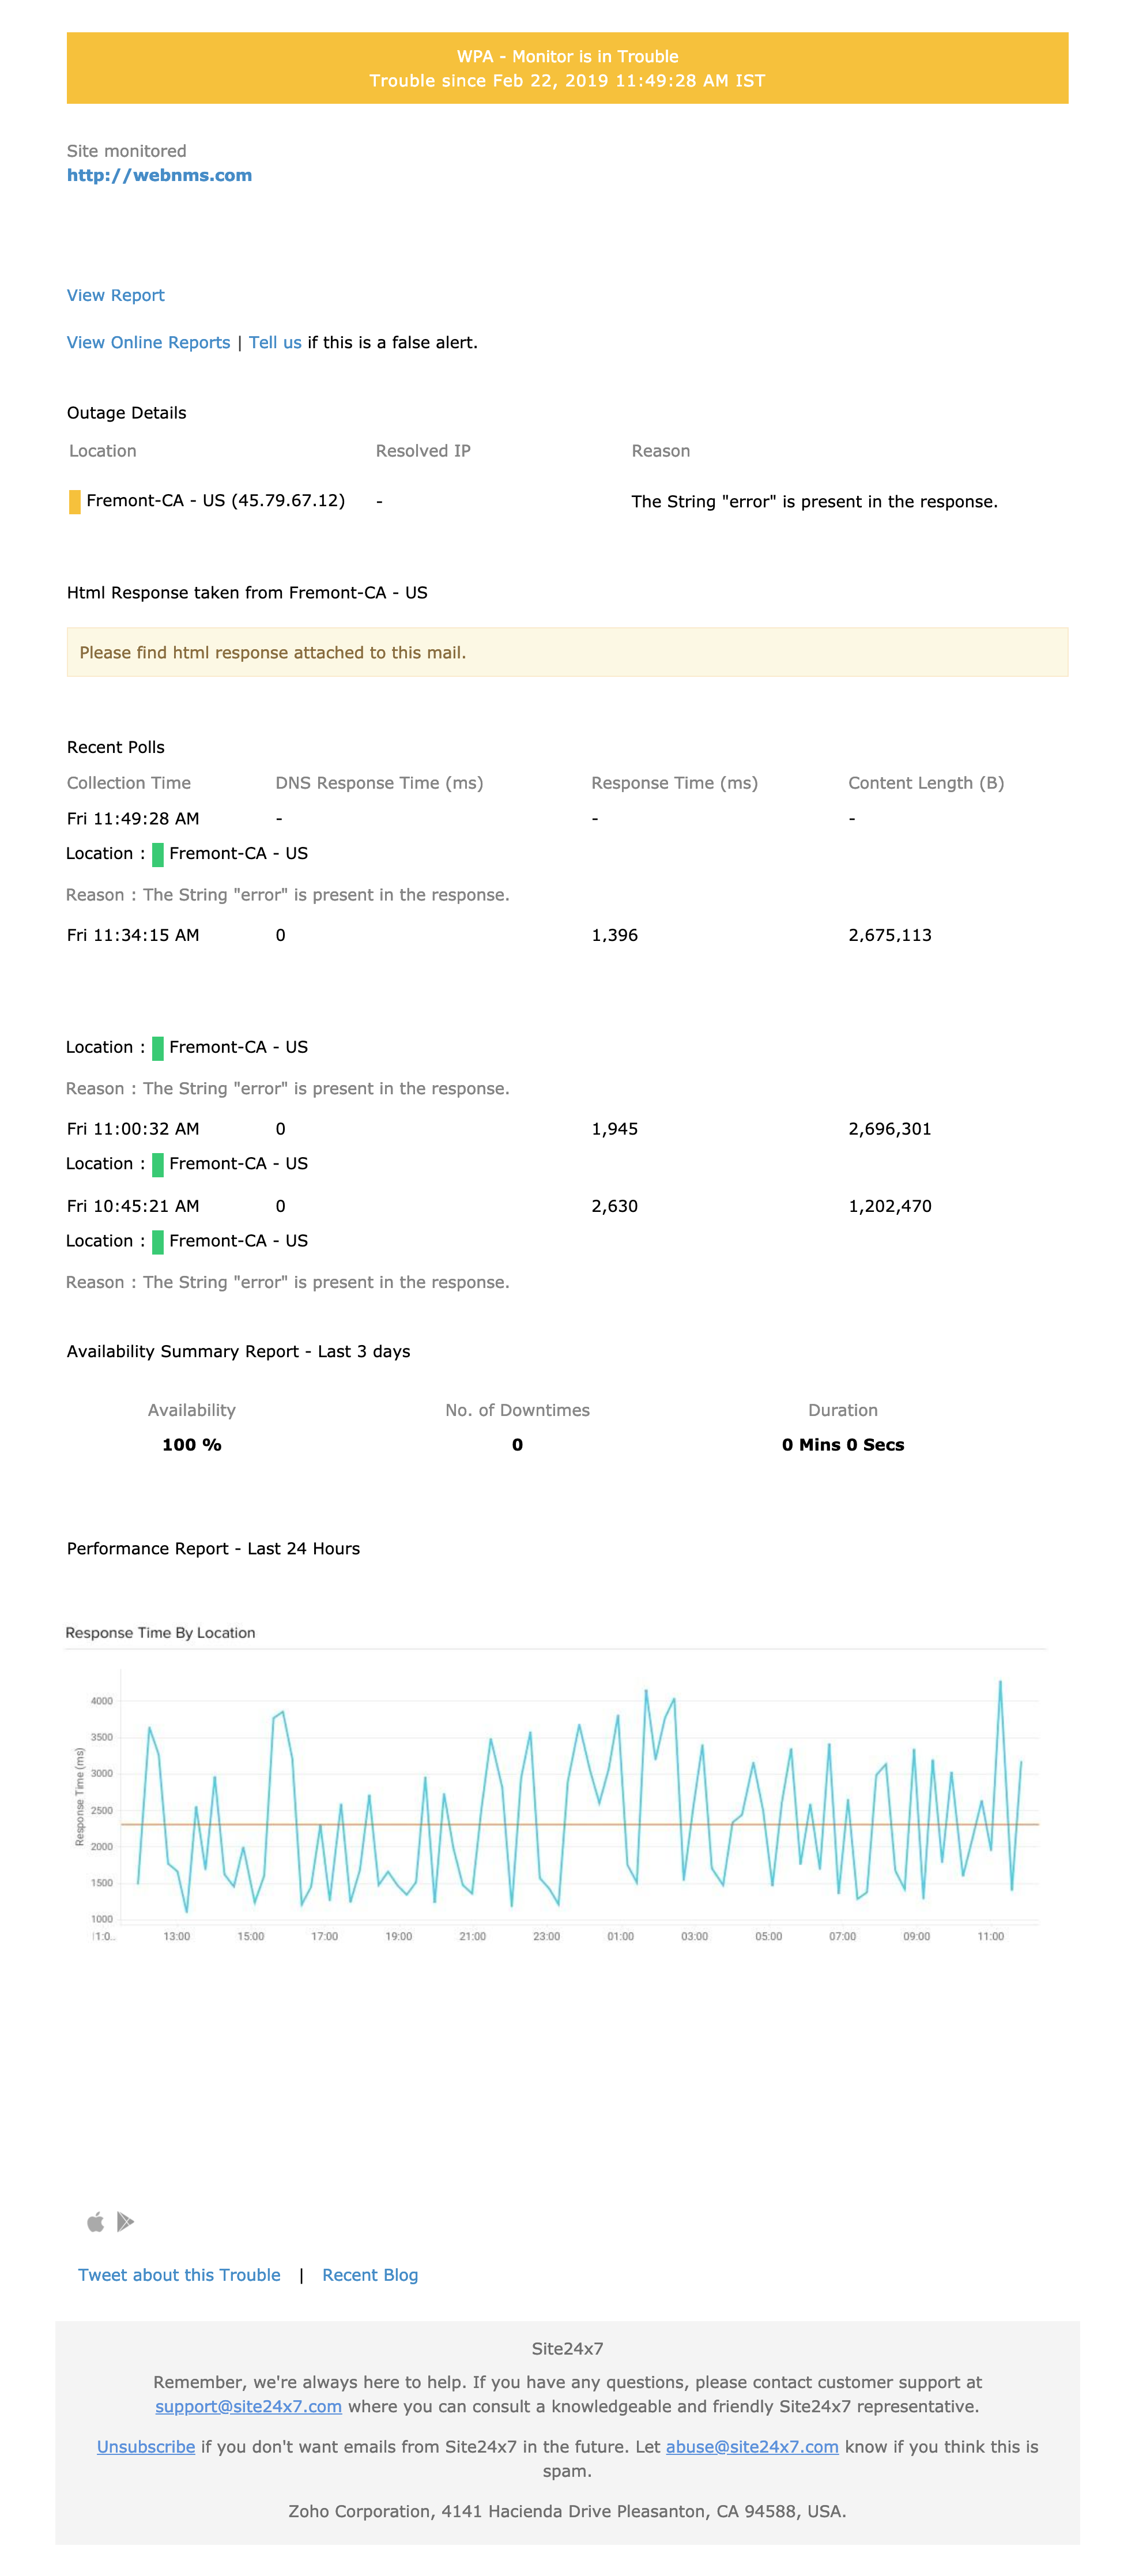The width and height of the screenshot is (1139, 2576).
Task: Click the Apple App Store icon
Action: pos(96,2222)
